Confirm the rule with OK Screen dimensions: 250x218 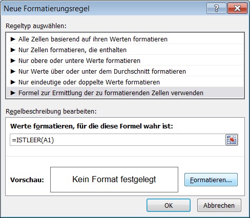coord(169,205)
